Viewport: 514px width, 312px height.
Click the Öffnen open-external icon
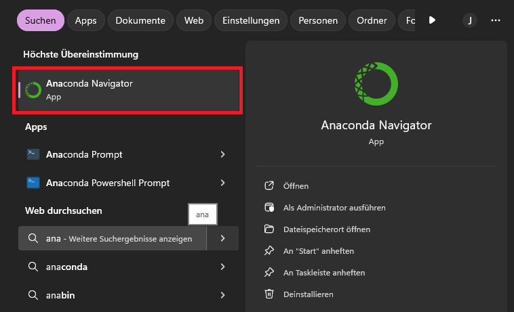tap(269, 185)
